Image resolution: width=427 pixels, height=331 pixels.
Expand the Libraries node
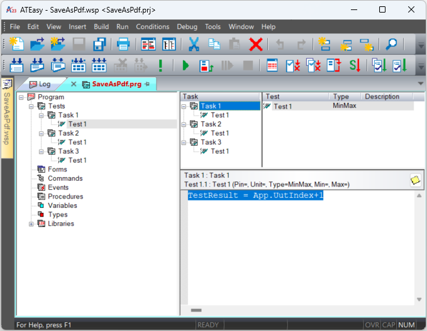click(x=31, y=224)
